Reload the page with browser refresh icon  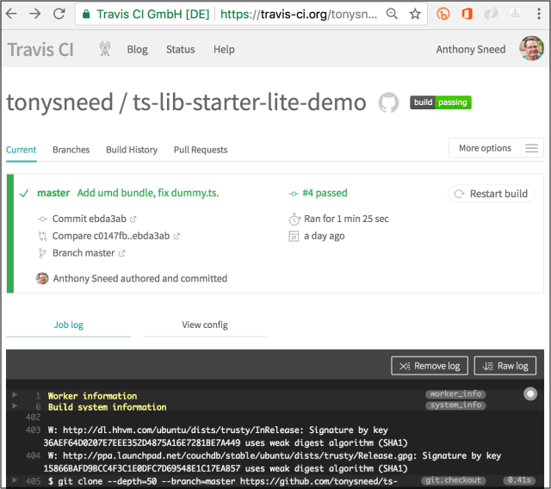pos(59,14)
